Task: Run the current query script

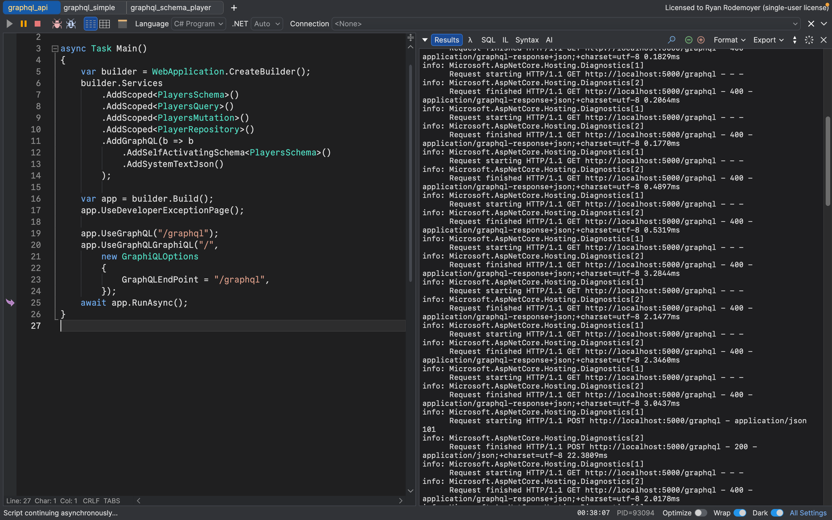Action: point(9,24)
